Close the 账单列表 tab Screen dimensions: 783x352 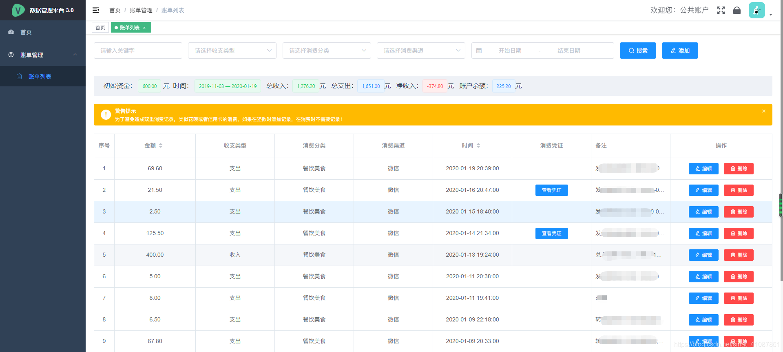144,28
